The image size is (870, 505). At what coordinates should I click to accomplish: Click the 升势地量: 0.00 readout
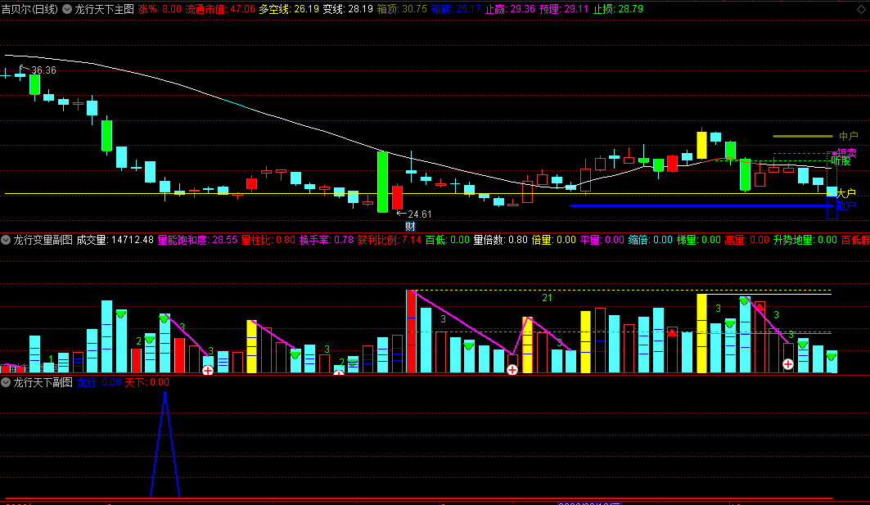[805, 240]
